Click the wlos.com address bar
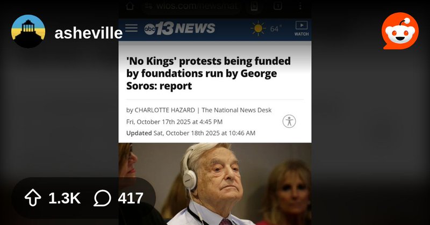 191,6
